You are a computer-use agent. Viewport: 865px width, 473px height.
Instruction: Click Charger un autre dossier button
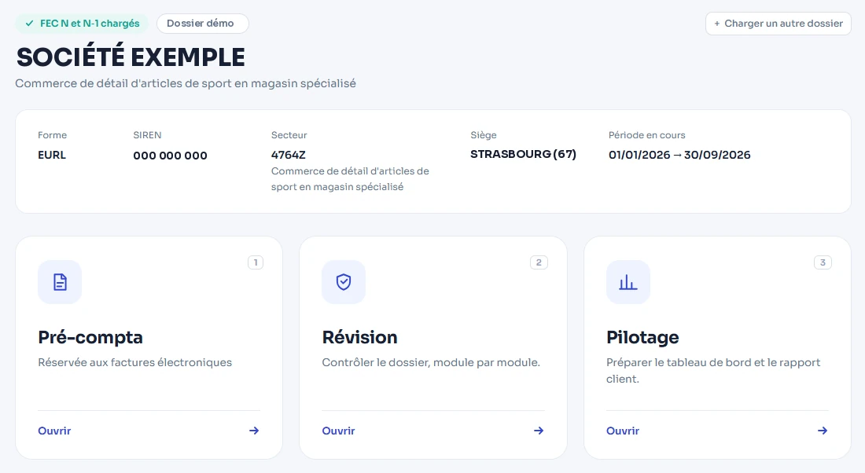click(778, 24)
